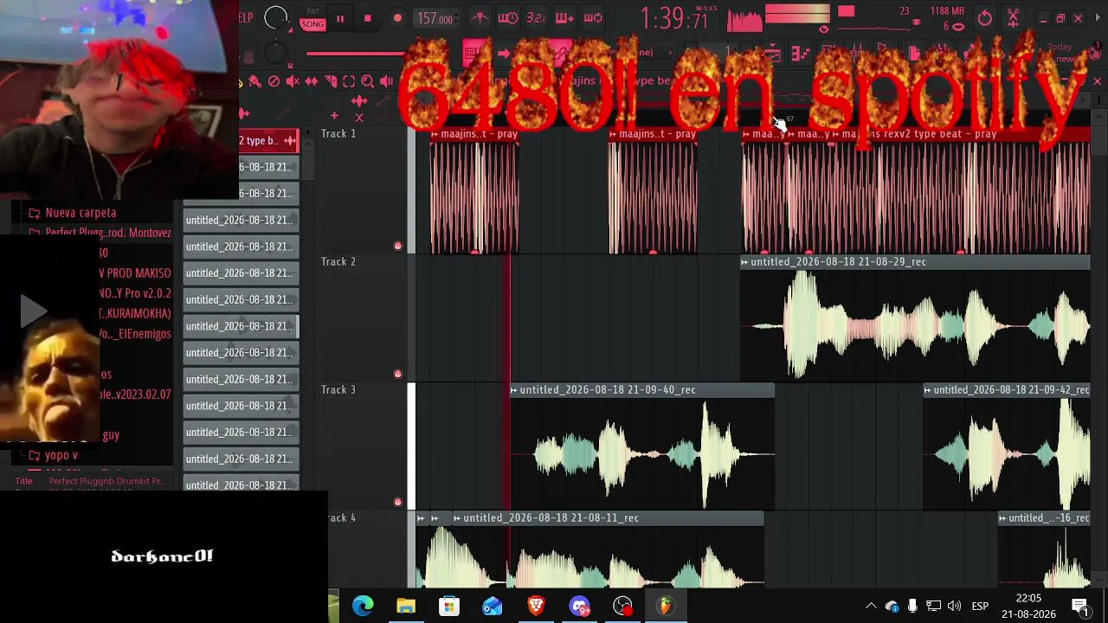Open clip menu of second 'maajins..t - pray' clip
The width and height of the screenshot is (1108, 623).
coord(613,134)
